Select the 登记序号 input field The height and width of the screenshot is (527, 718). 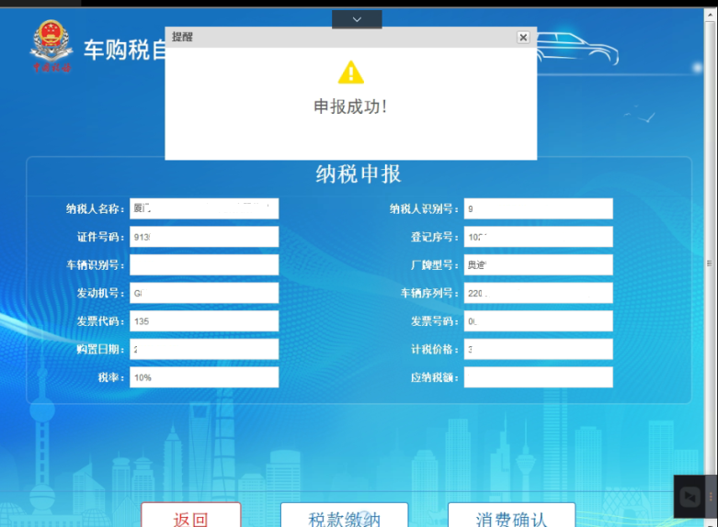(539, 237)
